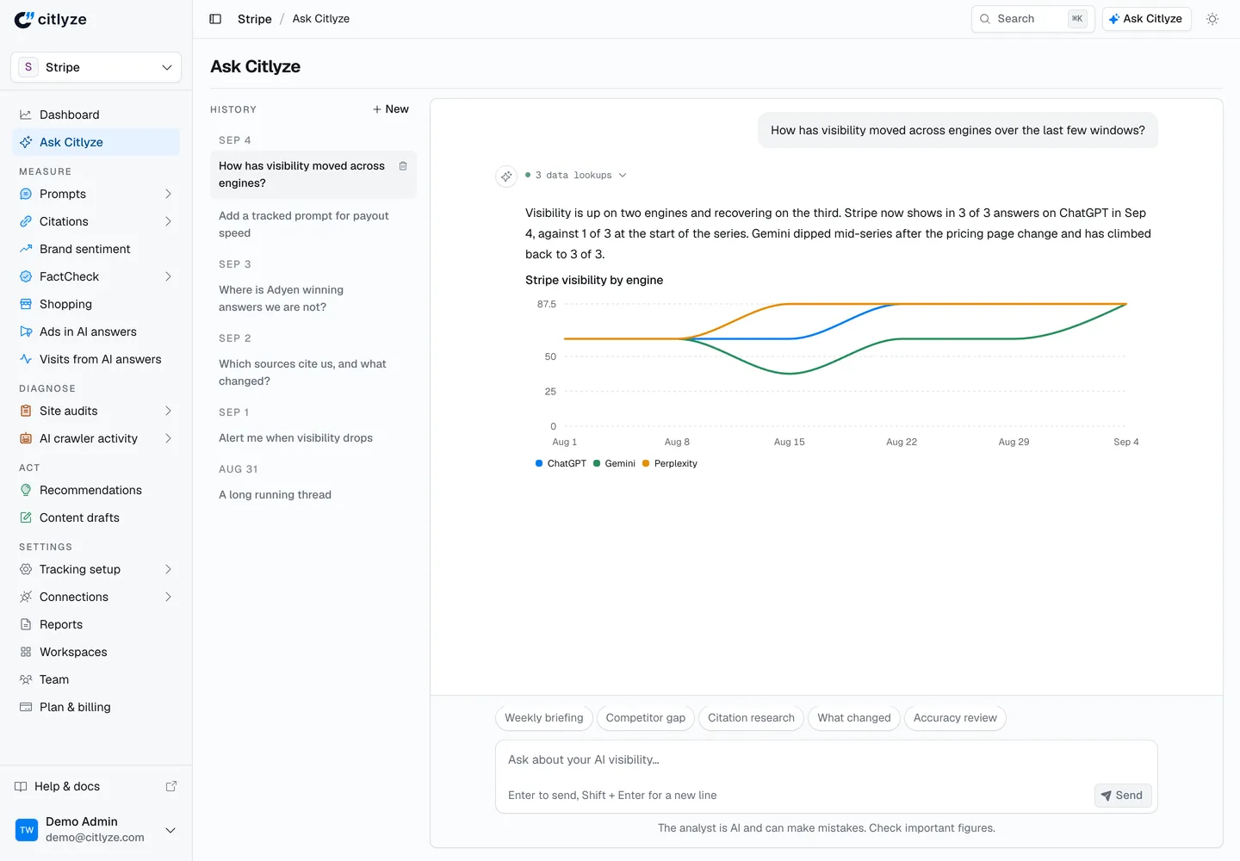1240x861 pixels.
Task: Choose the Weekly briefing suggestion
Action: tap(544, 718)
